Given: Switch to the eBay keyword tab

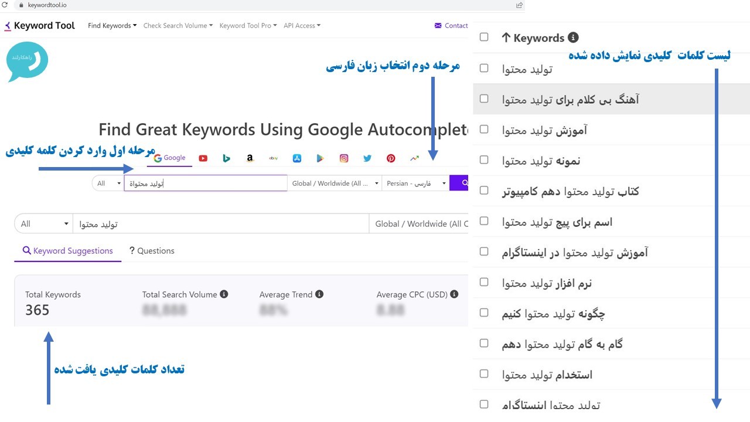Looking at the screenshot, I should (x=274, y=158).
